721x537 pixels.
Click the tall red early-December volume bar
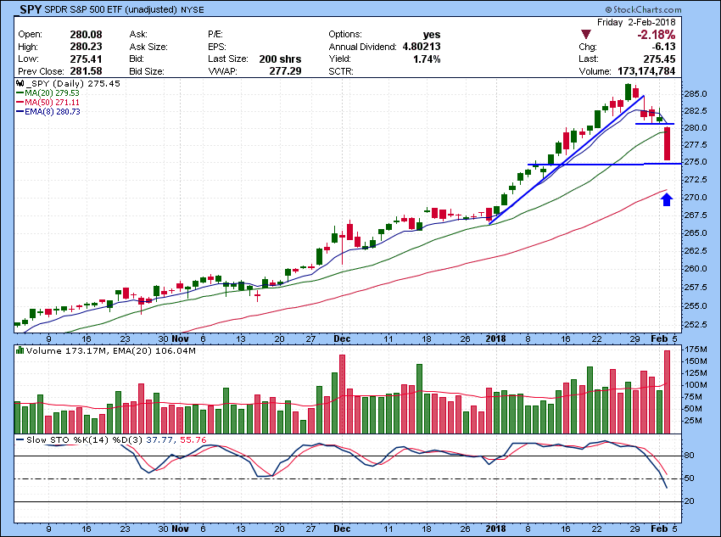(x=342, y=394)
